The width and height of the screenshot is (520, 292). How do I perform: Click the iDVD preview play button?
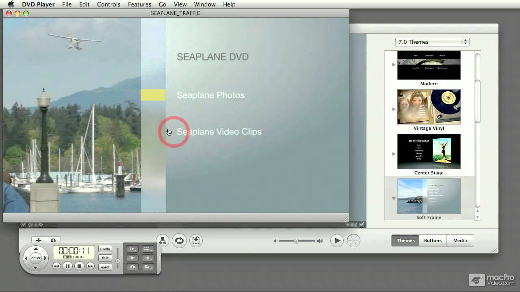[337, 240]
